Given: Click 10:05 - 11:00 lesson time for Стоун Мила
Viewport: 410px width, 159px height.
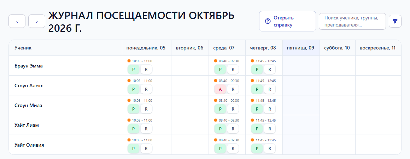Looking at the screenshot, I should click(x=142, y=100).
